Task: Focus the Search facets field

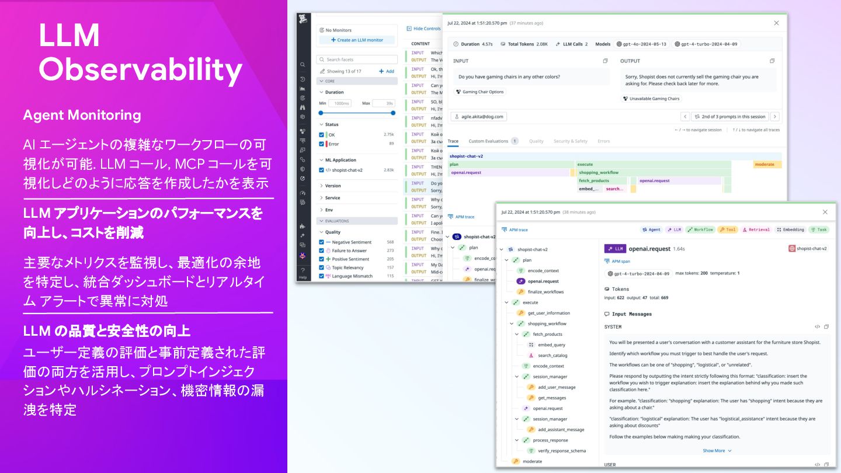Action: coord(357,60)
